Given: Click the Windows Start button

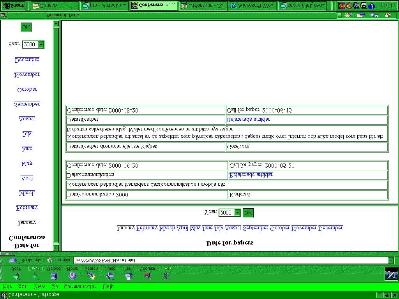Looking at the screenshot, I should [13, 5].
